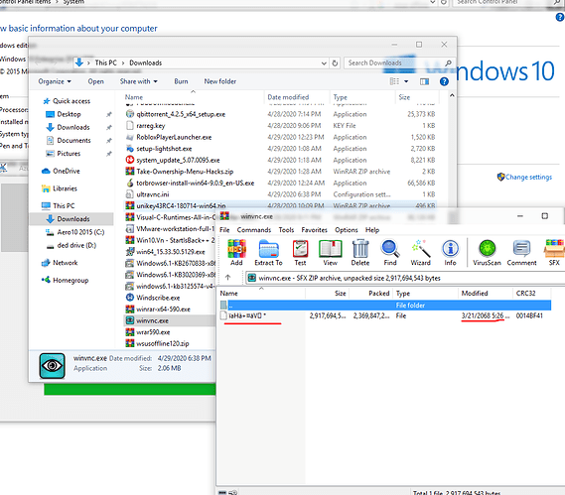The width and height of the screenshot is (565, 495).
Task: Select Network in navigation pane
Action: (60, 263)
